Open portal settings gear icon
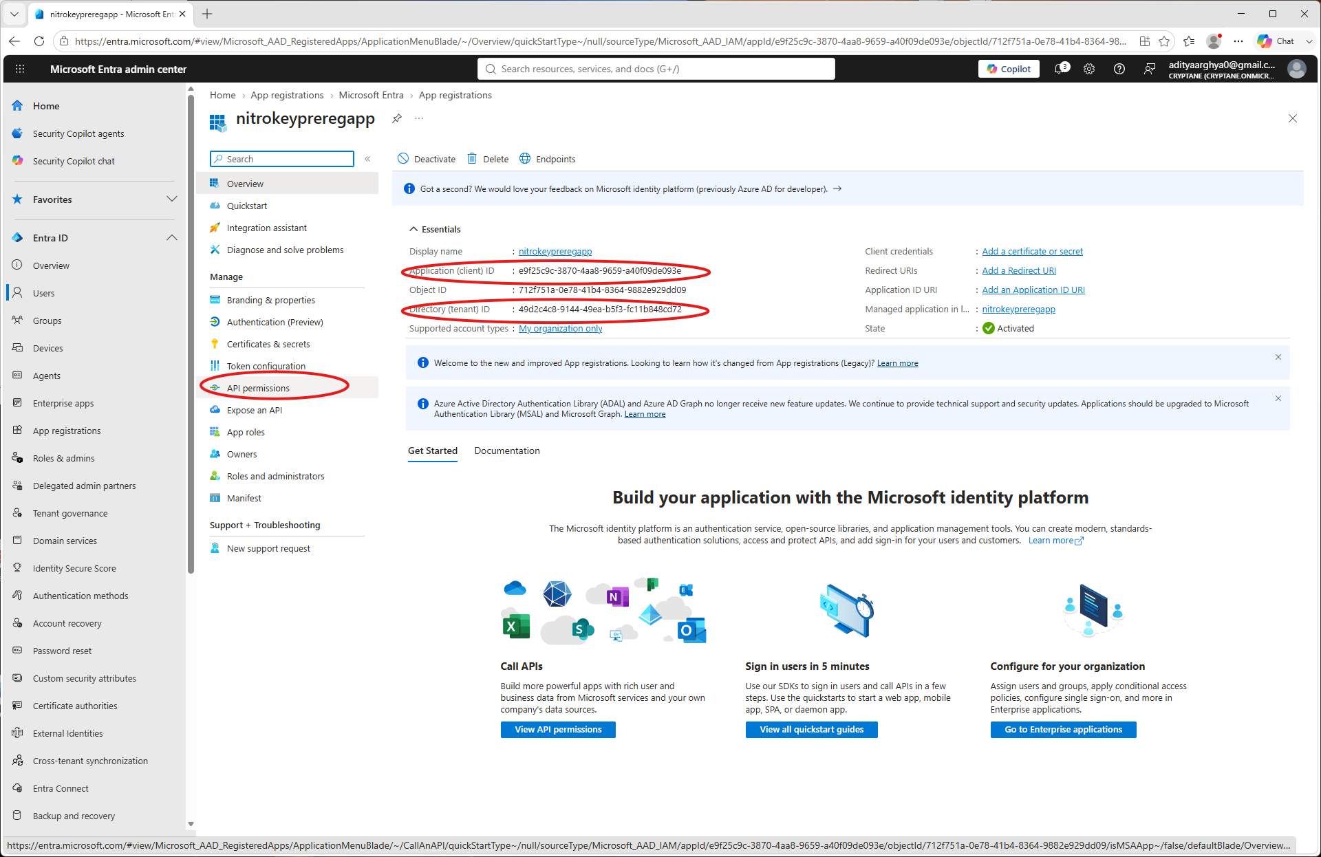The height and width of the screenshot is (857, 1321). tap(1089, 69)
